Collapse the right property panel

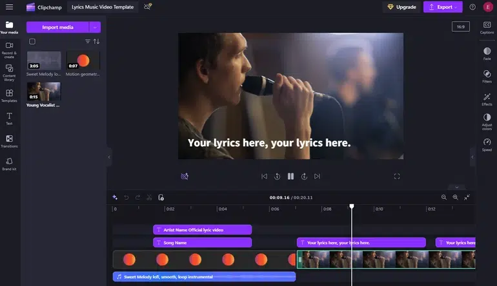472,157
